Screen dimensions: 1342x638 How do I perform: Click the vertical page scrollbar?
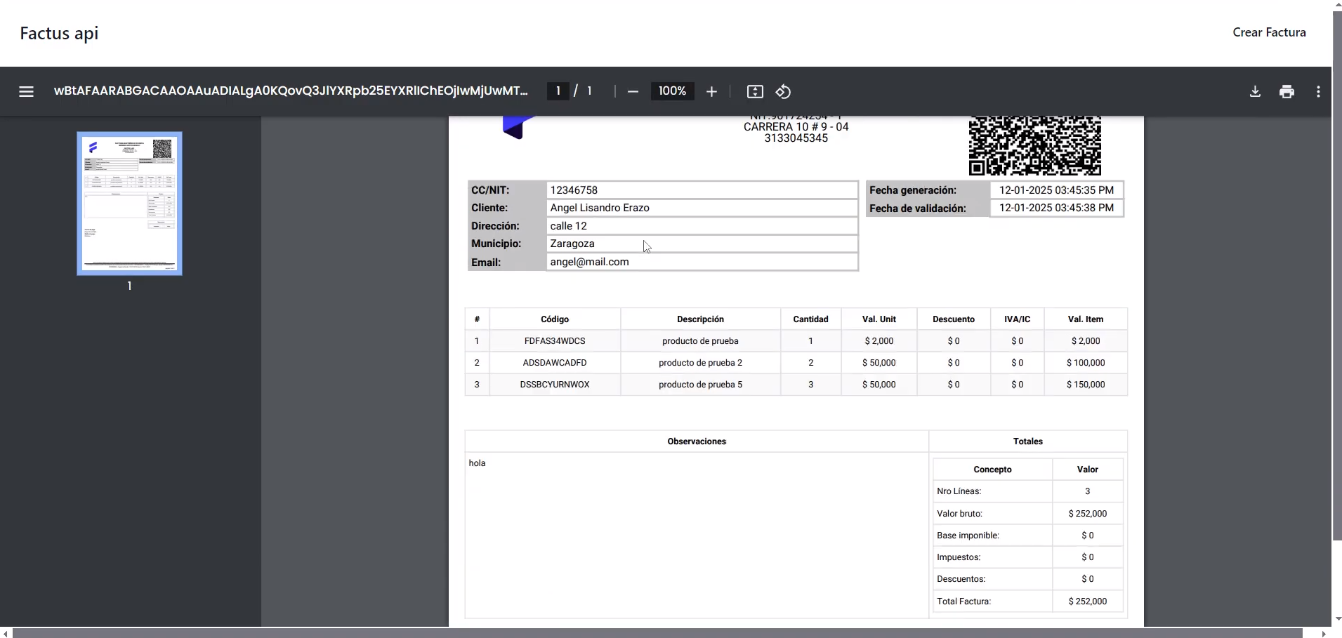pos(1337,276)
